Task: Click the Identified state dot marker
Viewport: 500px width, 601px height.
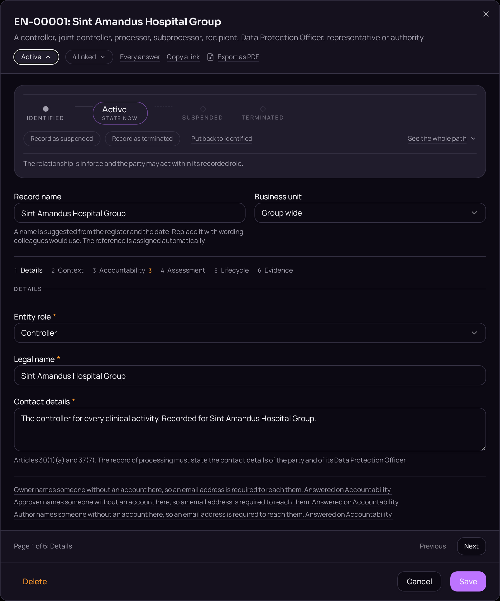Action: [x=45, y=109]
